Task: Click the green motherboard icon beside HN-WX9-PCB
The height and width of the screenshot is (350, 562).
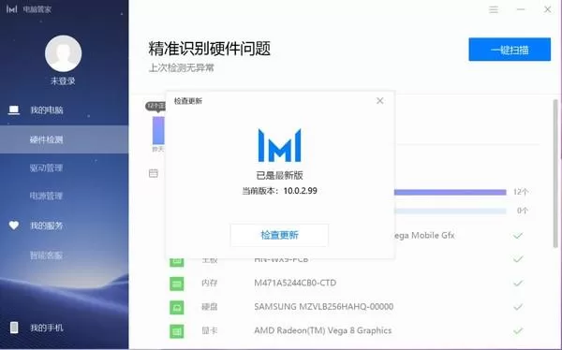Action: click(177, 262)
